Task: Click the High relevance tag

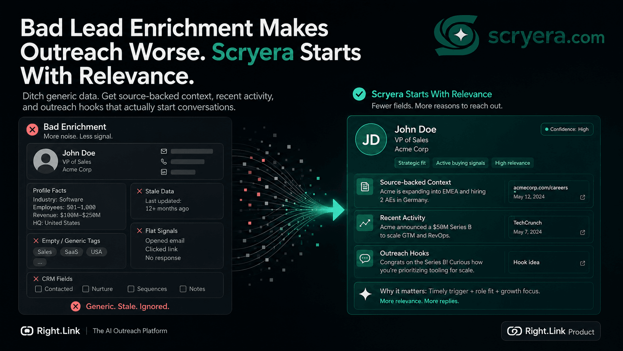Action: click(512, 163)
